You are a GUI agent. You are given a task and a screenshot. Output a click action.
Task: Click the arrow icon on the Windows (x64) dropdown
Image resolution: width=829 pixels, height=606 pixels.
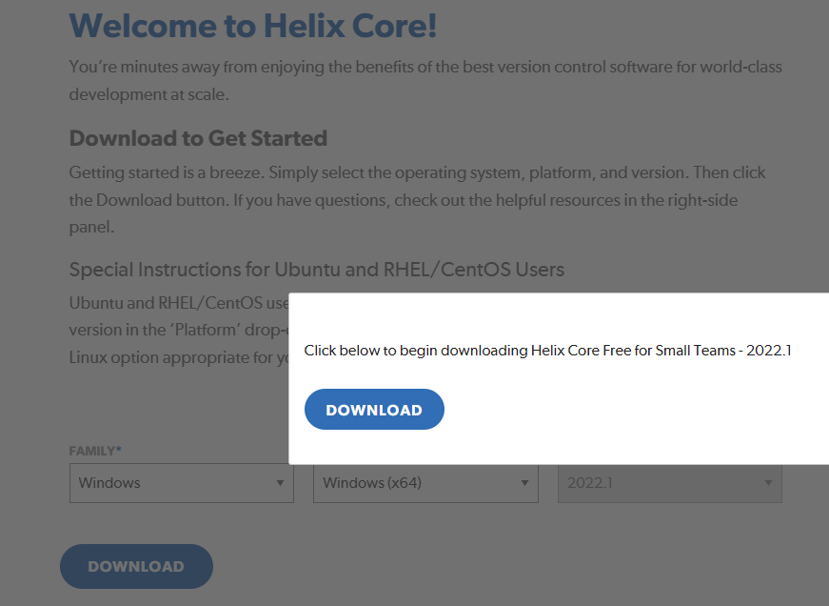point(523,483)
